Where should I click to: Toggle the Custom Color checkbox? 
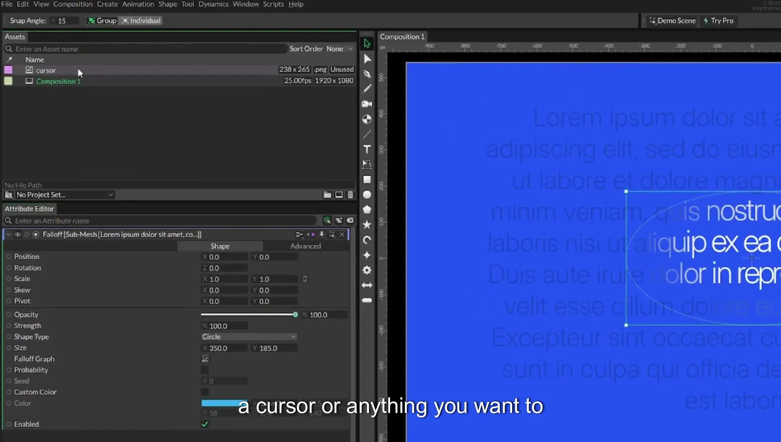click(x=205, y=392)
